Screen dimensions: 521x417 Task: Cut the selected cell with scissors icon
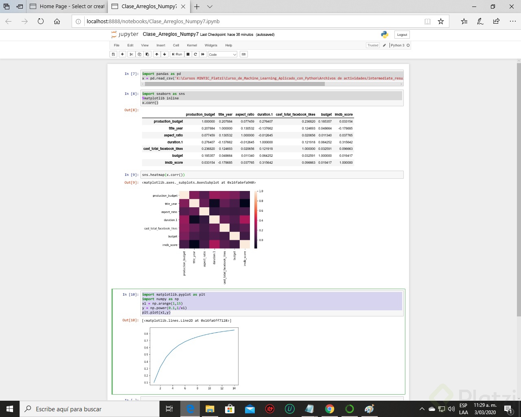[x=131, y=54]
